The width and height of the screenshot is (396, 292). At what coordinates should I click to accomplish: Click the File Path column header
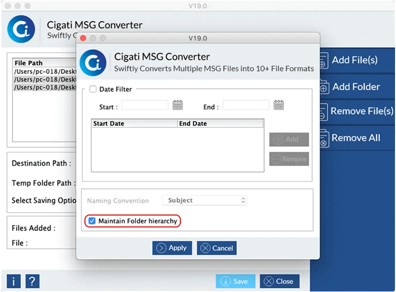coord(44,63)
